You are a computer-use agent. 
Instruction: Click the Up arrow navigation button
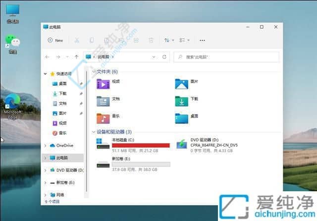pyautogui.click(x=76, y=57)
